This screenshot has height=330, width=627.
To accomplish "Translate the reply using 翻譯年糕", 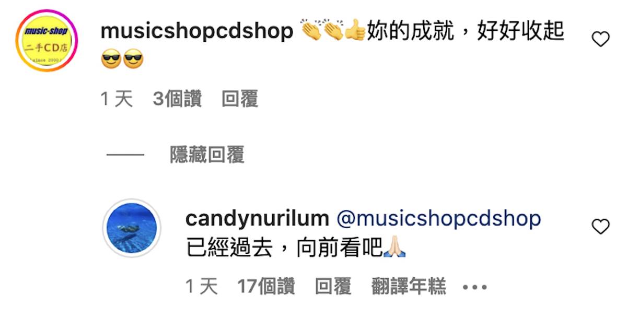I will coord(409,286).
